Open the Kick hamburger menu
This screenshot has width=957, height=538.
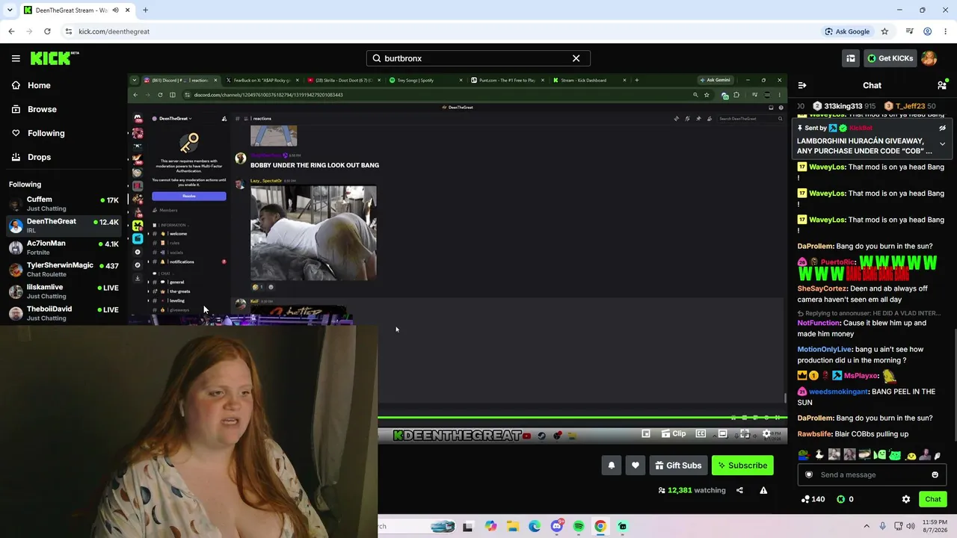tap(16, 58)
